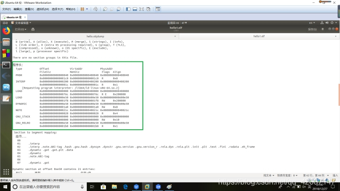Viewport: 340px width, 191px height.
Task: Open the line and column position dropdown
Action: pyautogui.click(x=316, y=175)
